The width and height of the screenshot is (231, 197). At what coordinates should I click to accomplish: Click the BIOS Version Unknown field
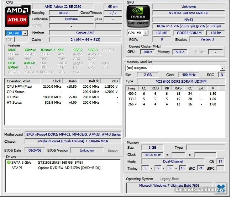tap(87, 151)
